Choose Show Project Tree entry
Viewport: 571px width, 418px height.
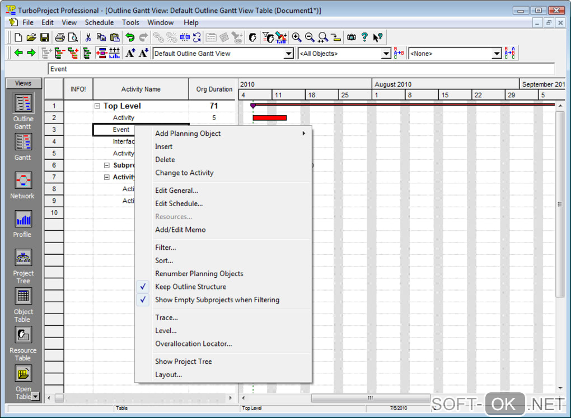coord(183,362)
